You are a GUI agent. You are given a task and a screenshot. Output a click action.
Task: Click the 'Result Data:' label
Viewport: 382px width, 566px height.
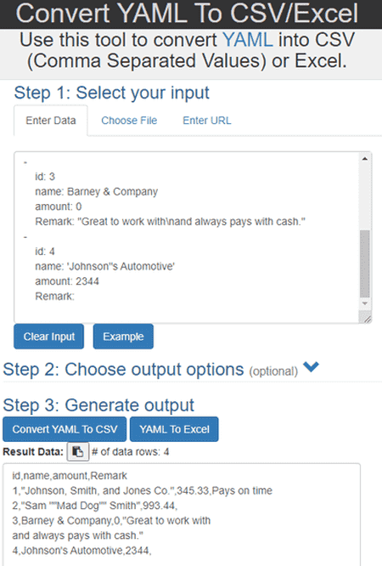[33, 452]
